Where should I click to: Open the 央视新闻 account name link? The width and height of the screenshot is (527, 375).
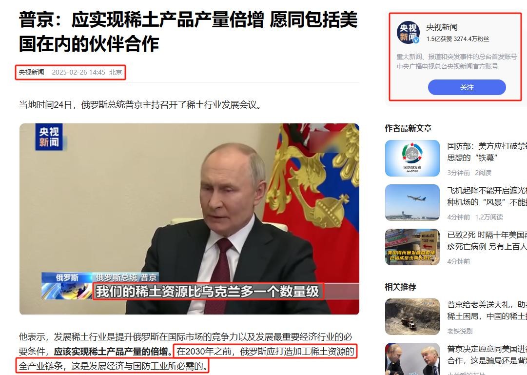tap(442, 27)
